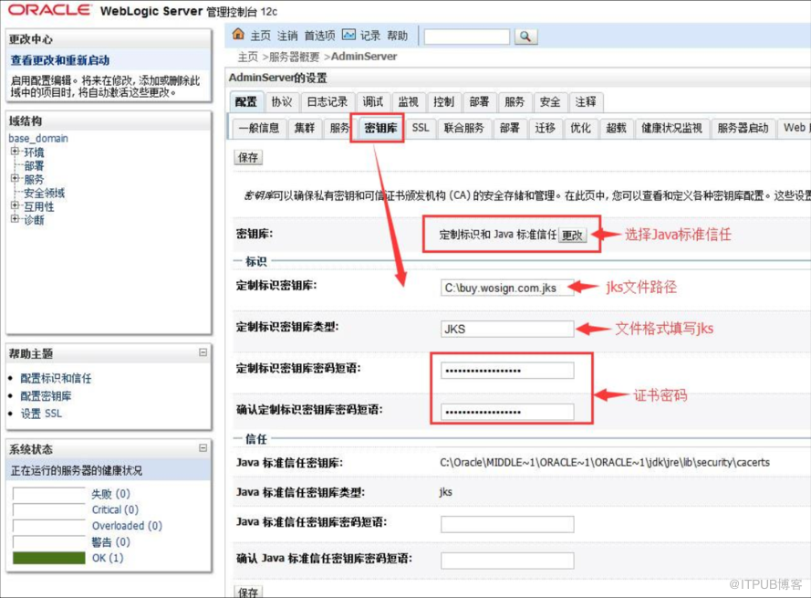Click the 定制标识密钥库类型 JKS field
Viewport: 811px width, 598px height.
coord(507,329)
